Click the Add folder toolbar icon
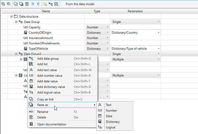Screen dimensions: 198x134 [45, 4]
